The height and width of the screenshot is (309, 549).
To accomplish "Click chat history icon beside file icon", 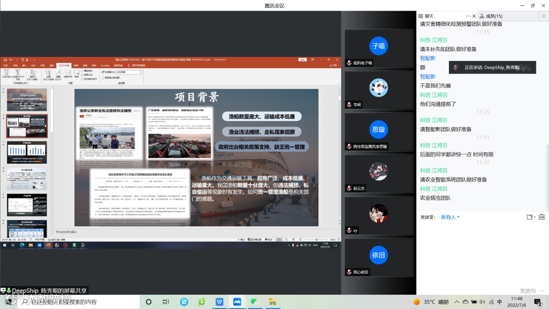I will pyautogui.click(x=542, y=217).
